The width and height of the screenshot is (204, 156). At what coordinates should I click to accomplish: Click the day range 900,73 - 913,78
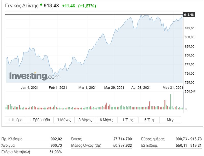[189, 139]
